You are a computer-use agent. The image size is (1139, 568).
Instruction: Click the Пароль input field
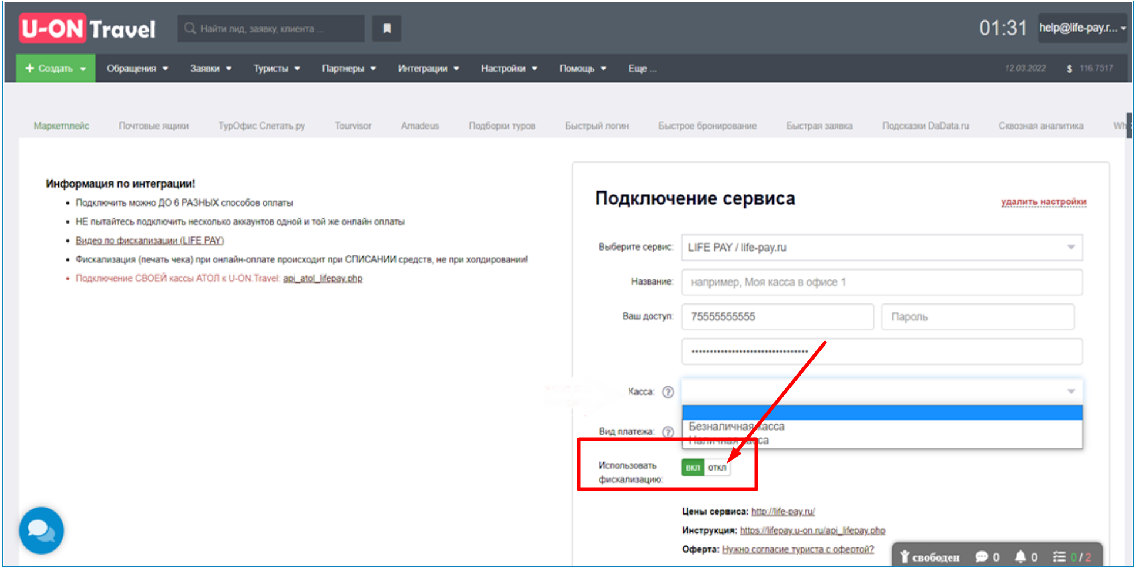tap(977, 317)
